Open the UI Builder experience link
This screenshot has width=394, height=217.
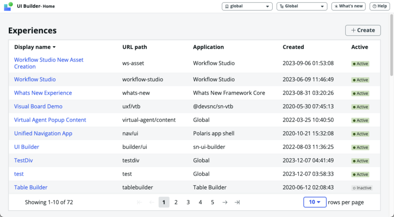click(27, 147)
